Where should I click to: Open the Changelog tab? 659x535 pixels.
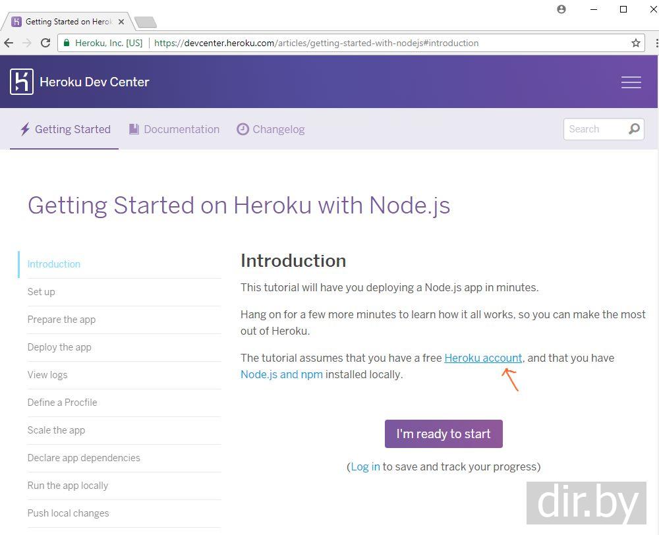click(x=271, y=129)
